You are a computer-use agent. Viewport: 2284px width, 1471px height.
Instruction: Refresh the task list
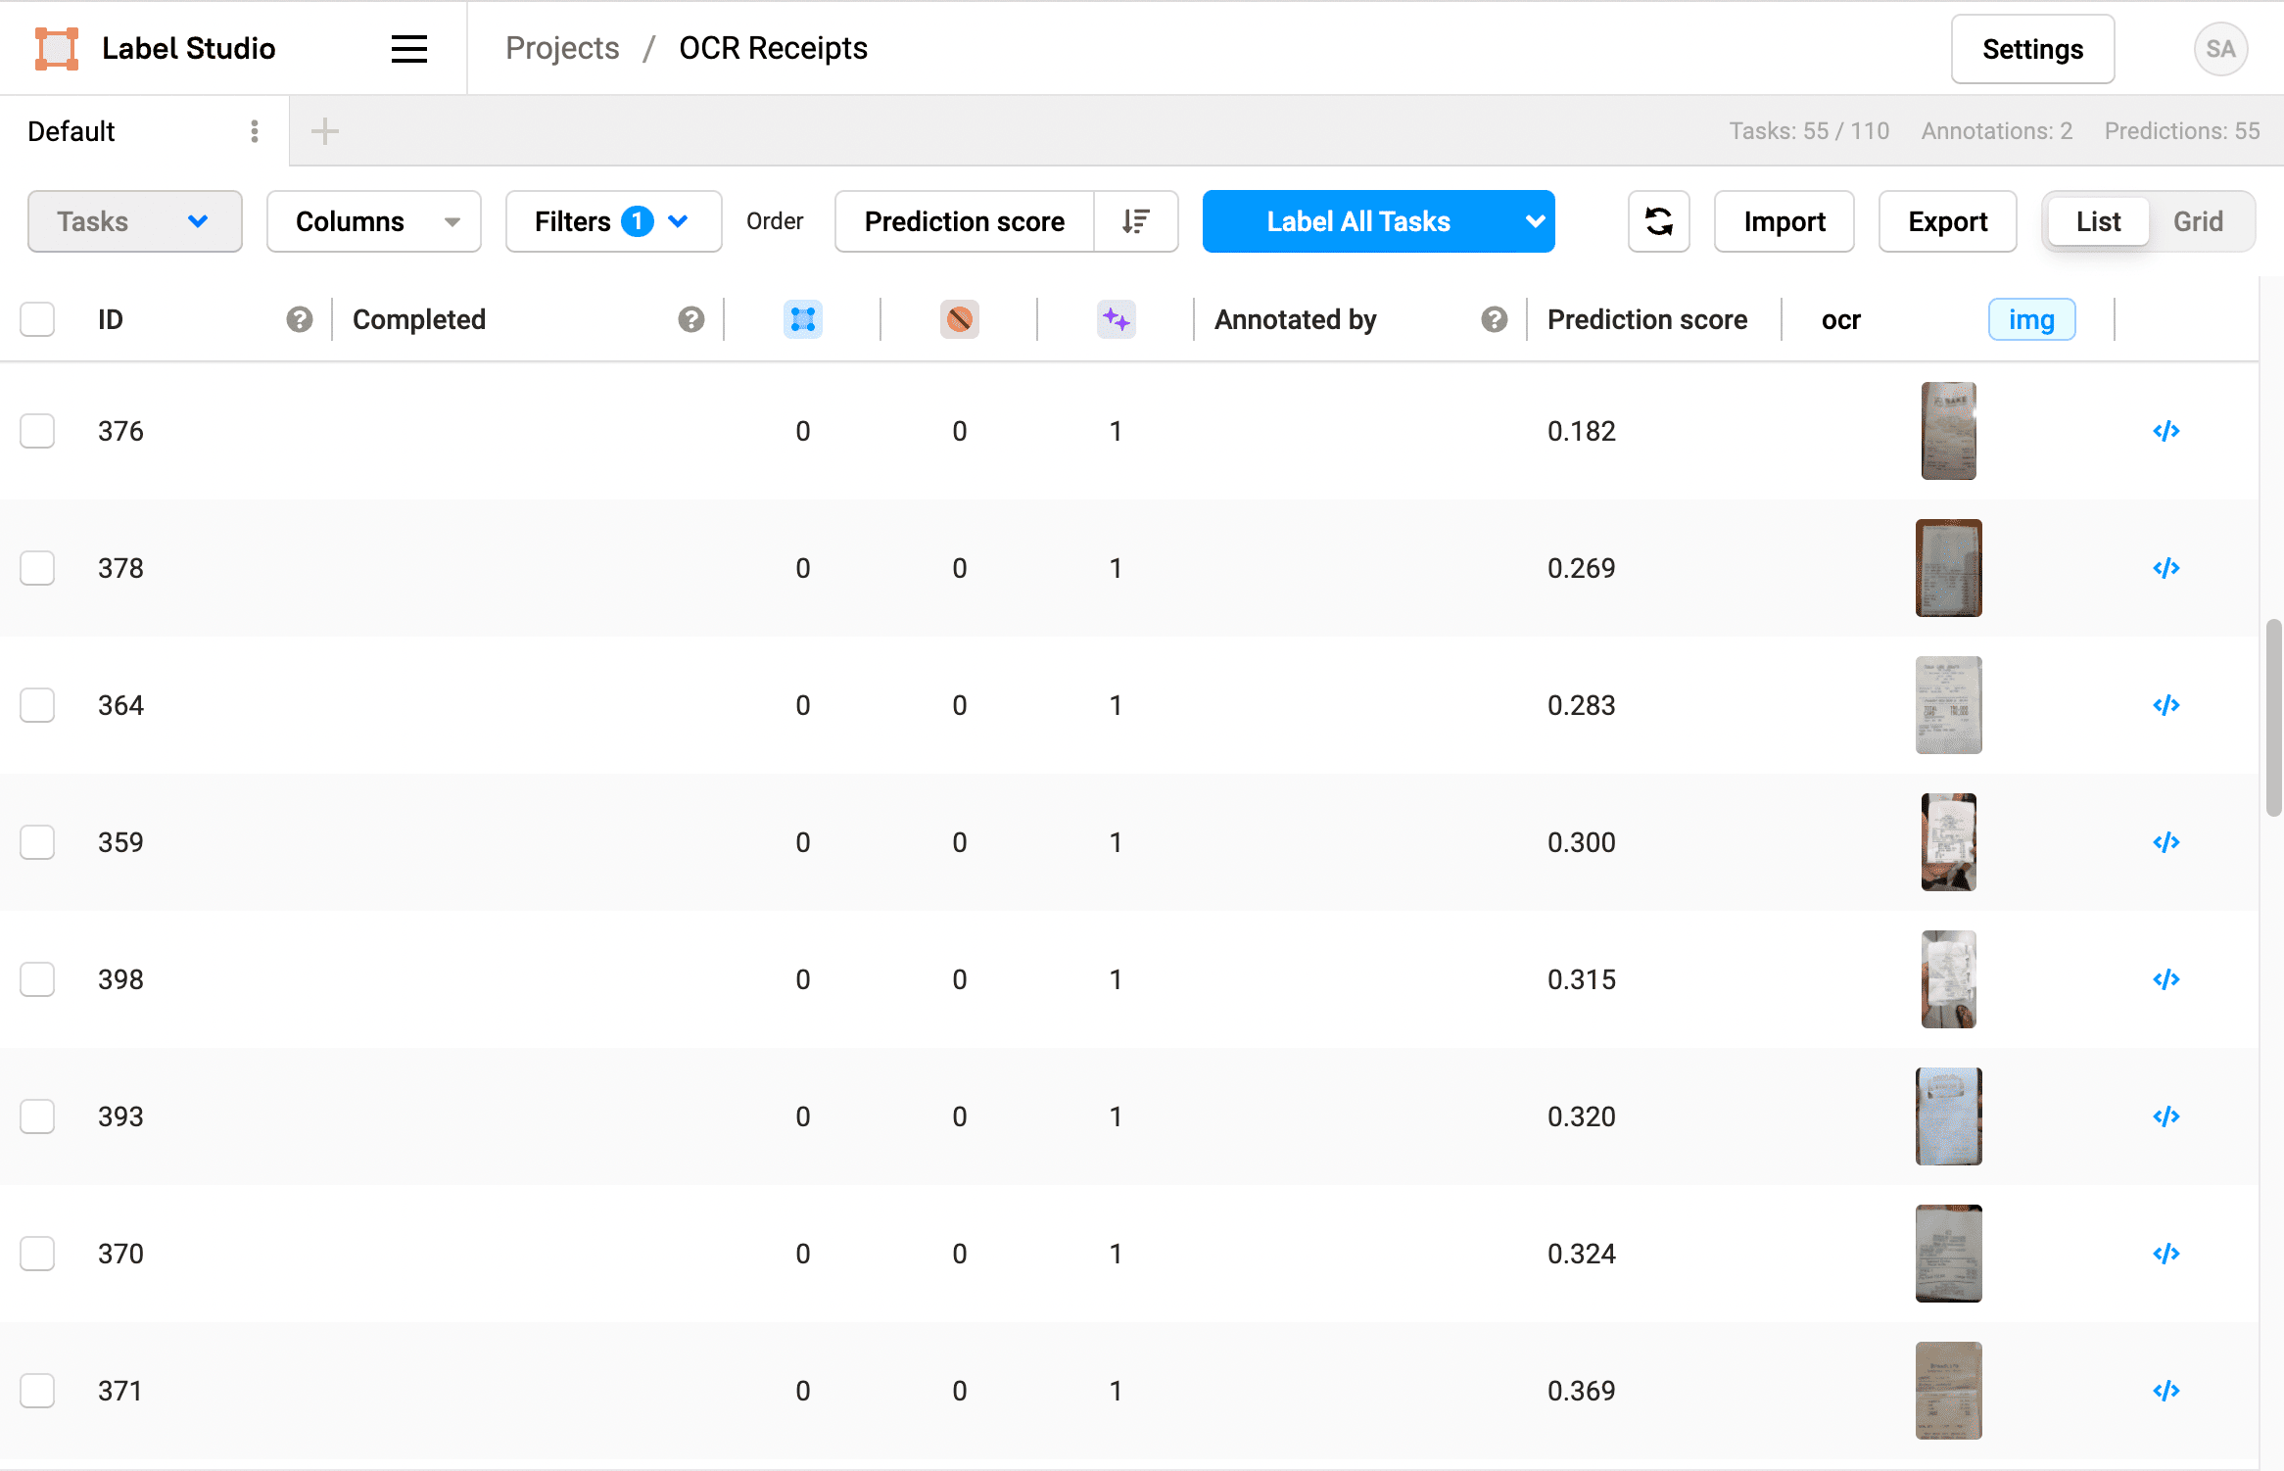pyautogui.click(x=1658, y=221)
